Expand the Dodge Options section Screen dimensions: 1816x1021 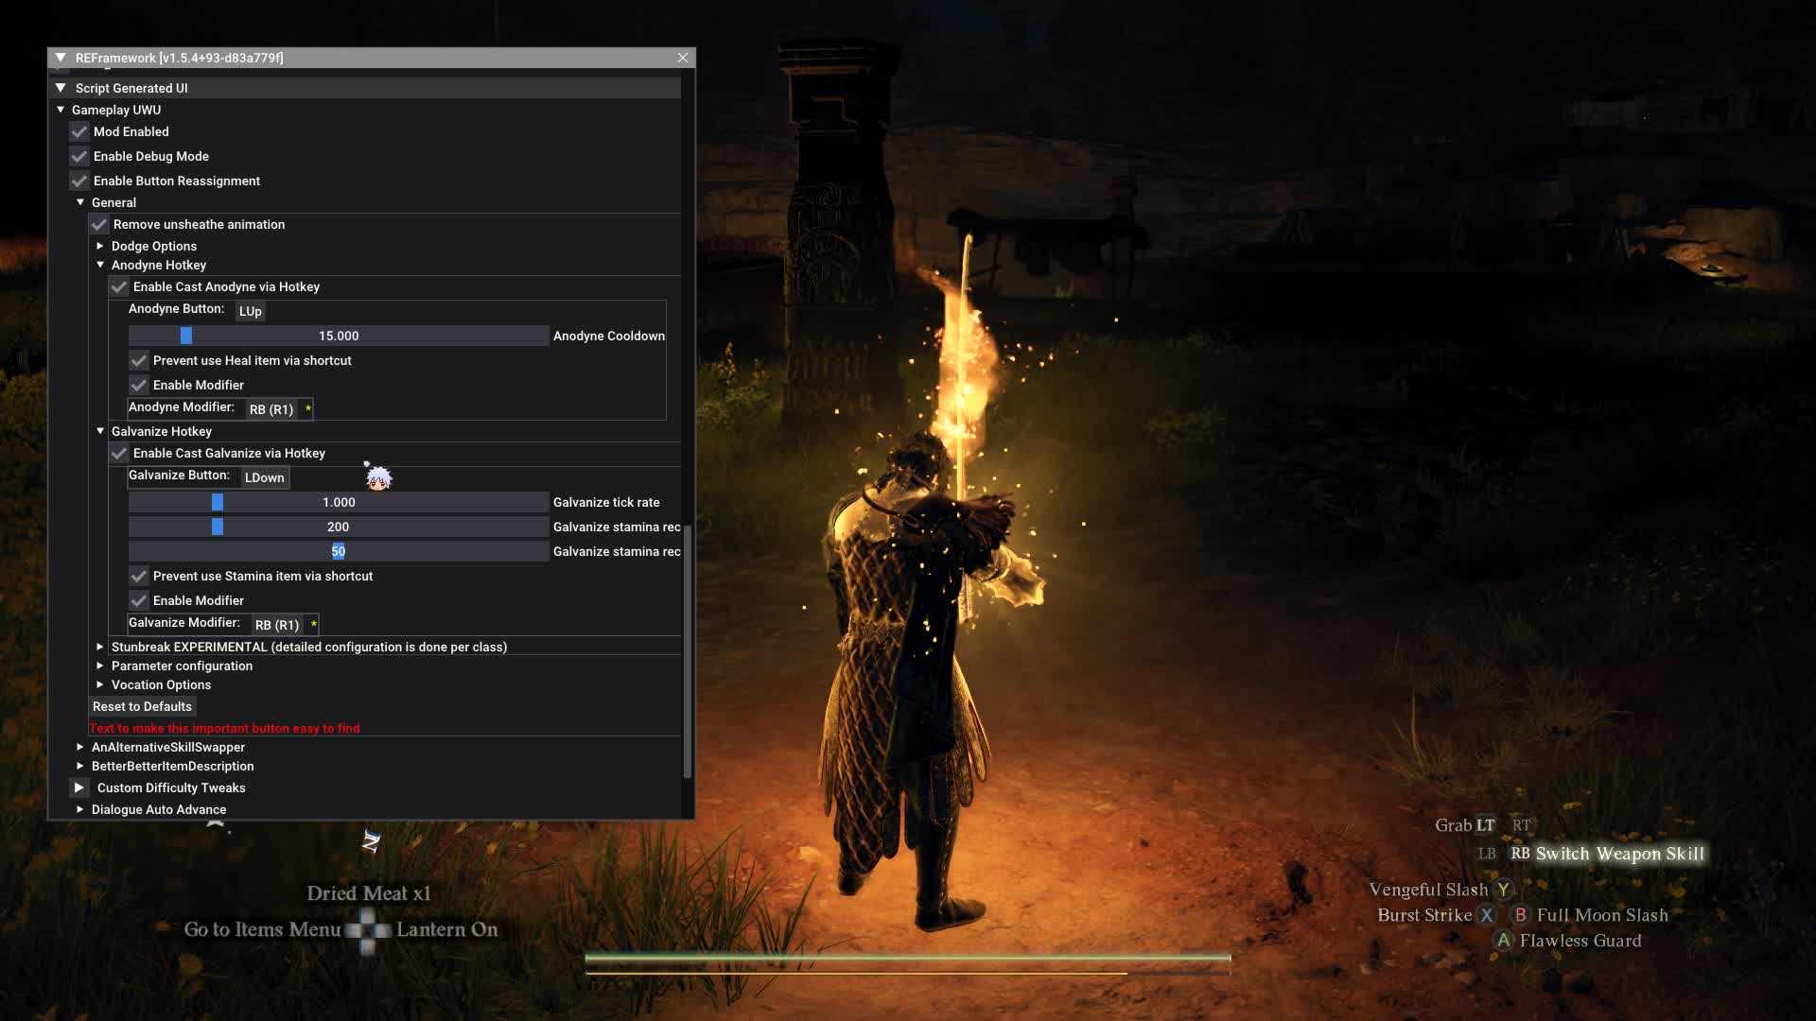click(100, 246)
